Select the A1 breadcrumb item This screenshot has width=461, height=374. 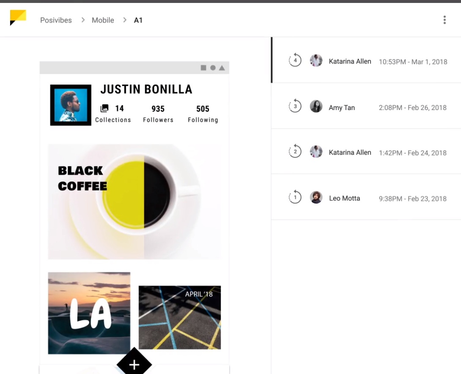(x=138, y=20)
